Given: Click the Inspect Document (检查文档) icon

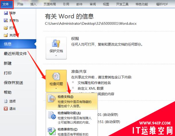Looking at the screenshot, I should pos(52,99).
